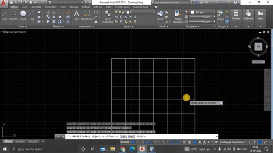
Task: Open the Dimension tool
Action: click(87, 15)
